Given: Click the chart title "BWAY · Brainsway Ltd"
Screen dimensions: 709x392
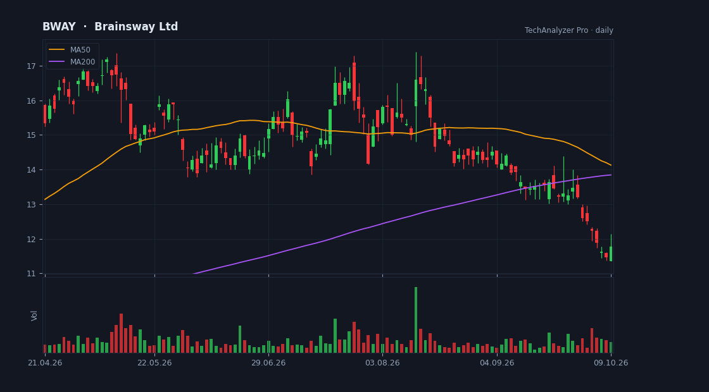Looking at the screenshot, I should point(110,27).
